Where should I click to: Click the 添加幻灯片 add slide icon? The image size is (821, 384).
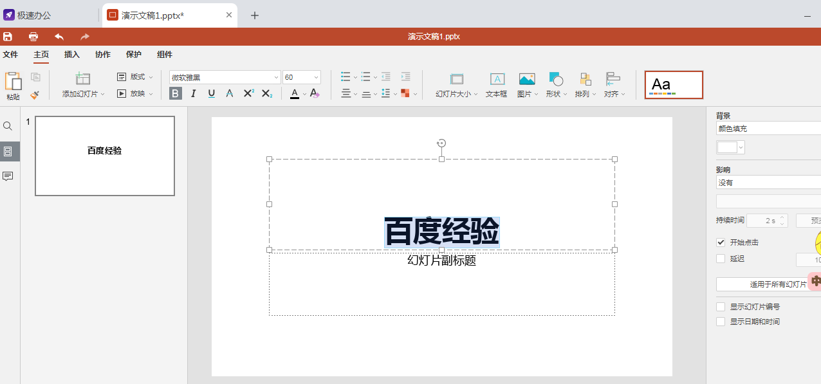click(x=83, y=78)
